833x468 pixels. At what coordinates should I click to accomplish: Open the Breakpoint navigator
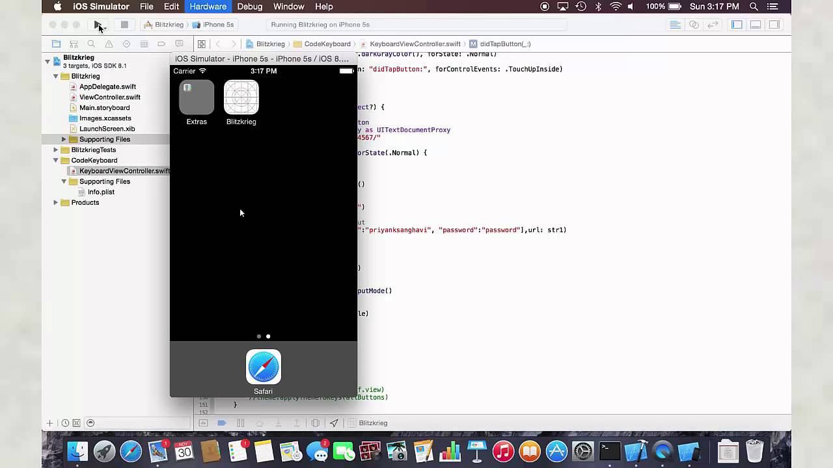[x=161, y=44]
